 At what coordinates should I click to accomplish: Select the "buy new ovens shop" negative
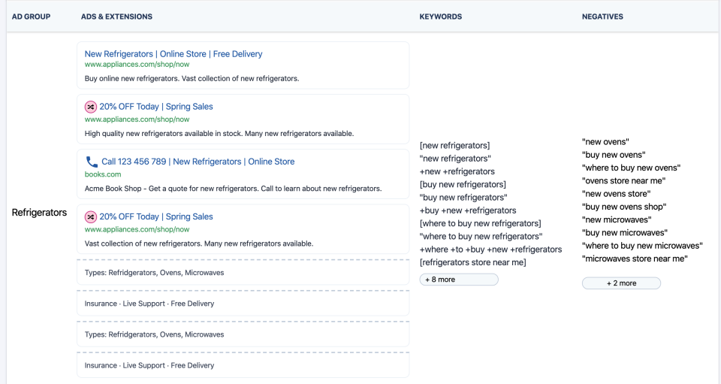[624, 207]
